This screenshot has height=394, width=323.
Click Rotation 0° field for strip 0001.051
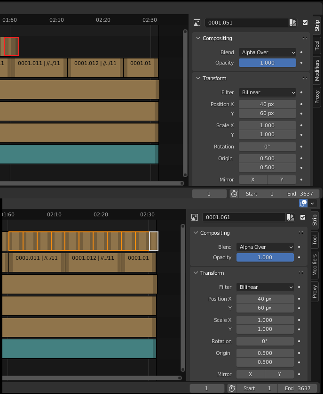coord(268,147)
